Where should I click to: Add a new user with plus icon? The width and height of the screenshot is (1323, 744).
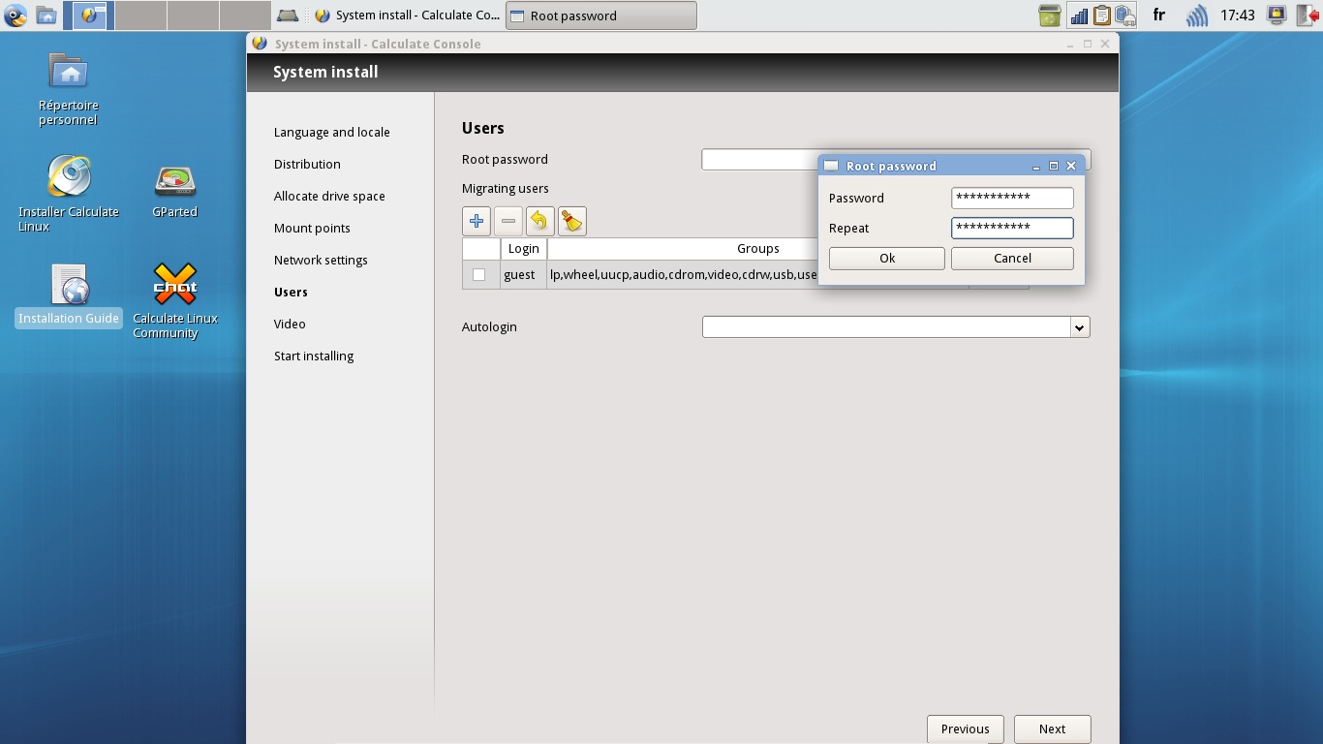[477, 221]
